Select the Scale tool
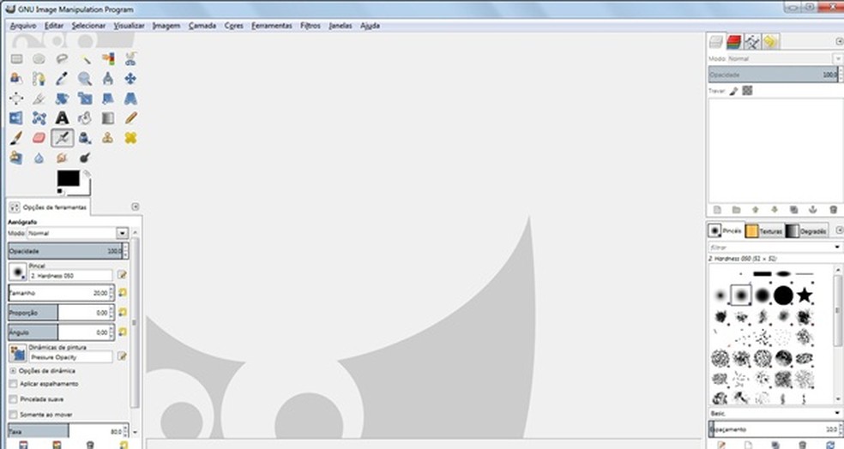 (85, 99)
